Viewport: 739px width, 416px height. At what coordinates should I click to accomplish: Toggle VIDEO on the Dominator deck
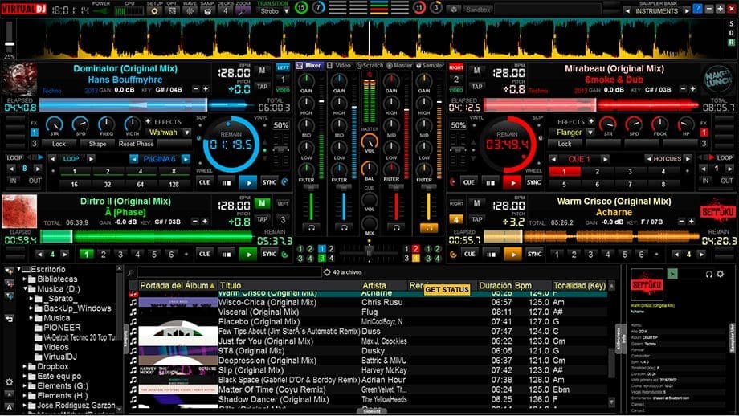(x=283, y=90)
